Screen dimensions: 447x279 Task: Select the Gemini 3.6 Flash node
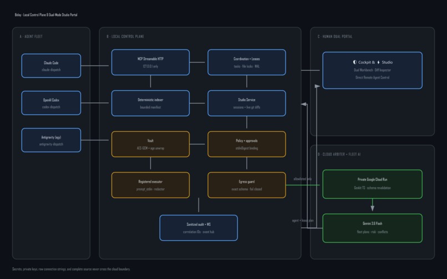pos(372,228)
